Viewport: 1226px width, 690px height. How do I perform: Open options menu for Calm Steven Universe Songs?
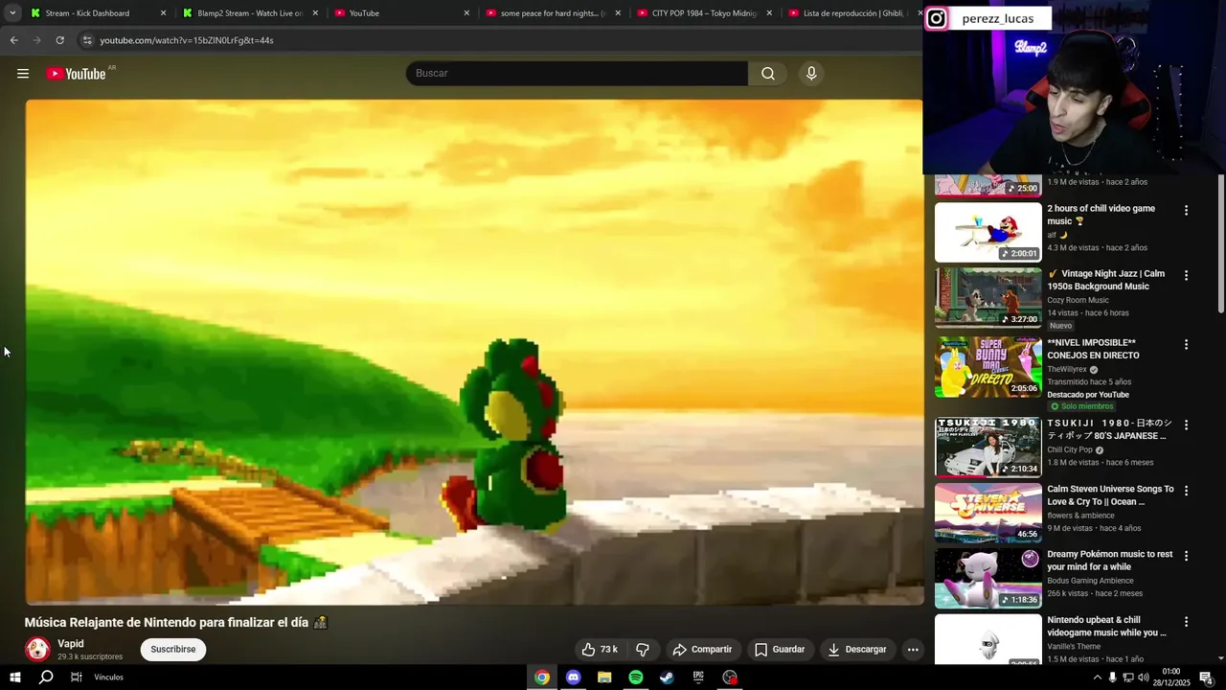point(1186,491)
